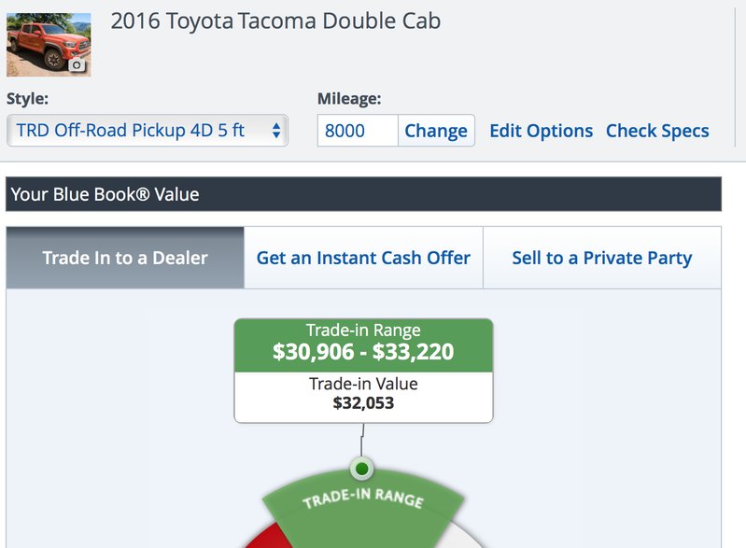
Task: Click the Mileage input field
Action: (x=358, y=131)
